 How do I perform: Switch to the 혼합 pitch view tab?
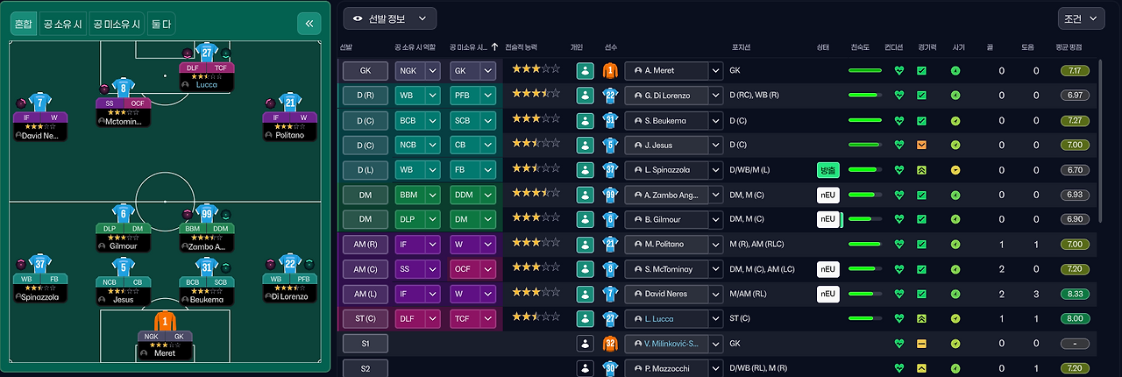click(24, 25)
